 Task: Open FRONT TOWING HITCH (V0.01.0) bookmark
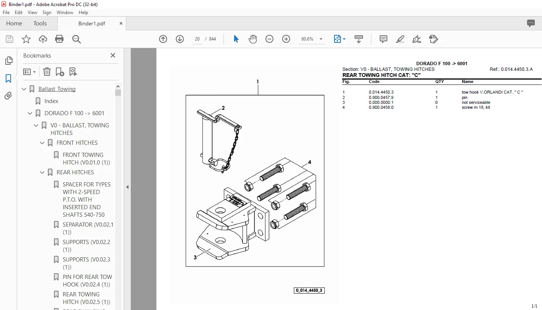pyautogui.click(x=87, y=159)
